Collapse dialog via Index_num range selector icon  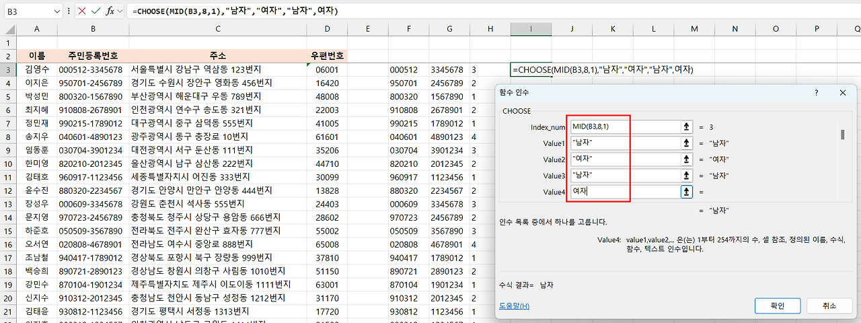coord(687,127)
